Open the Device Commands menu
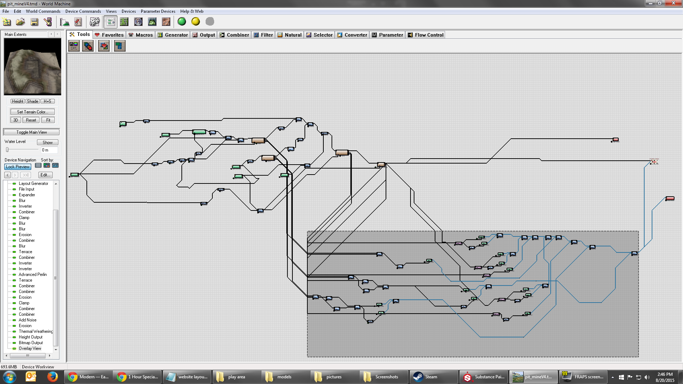 pyautogui.click(x=83, y=11)
